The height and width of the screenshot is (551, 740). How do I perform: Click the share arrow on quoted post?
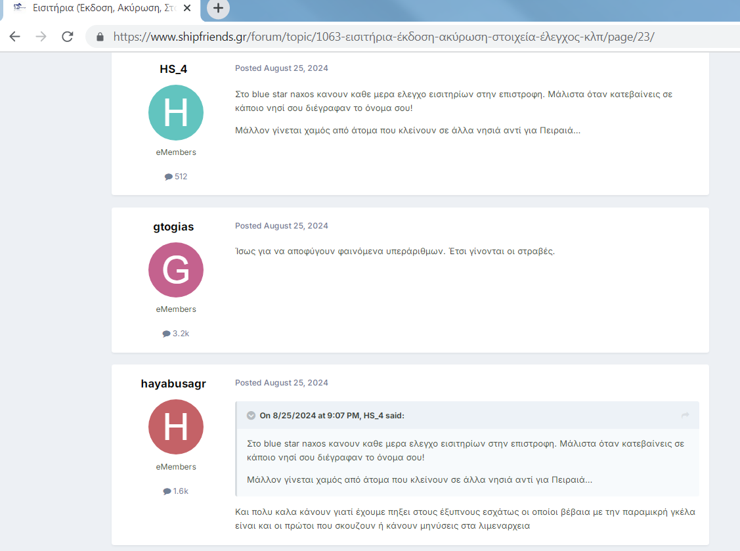point(686,415)
